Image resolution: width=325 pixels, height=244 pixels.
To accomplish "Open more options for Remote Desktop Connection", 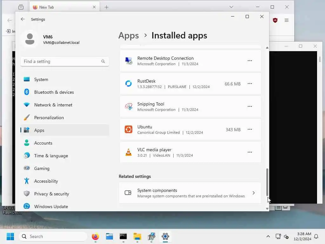I will pyautogui.click(x=250, y=61).
